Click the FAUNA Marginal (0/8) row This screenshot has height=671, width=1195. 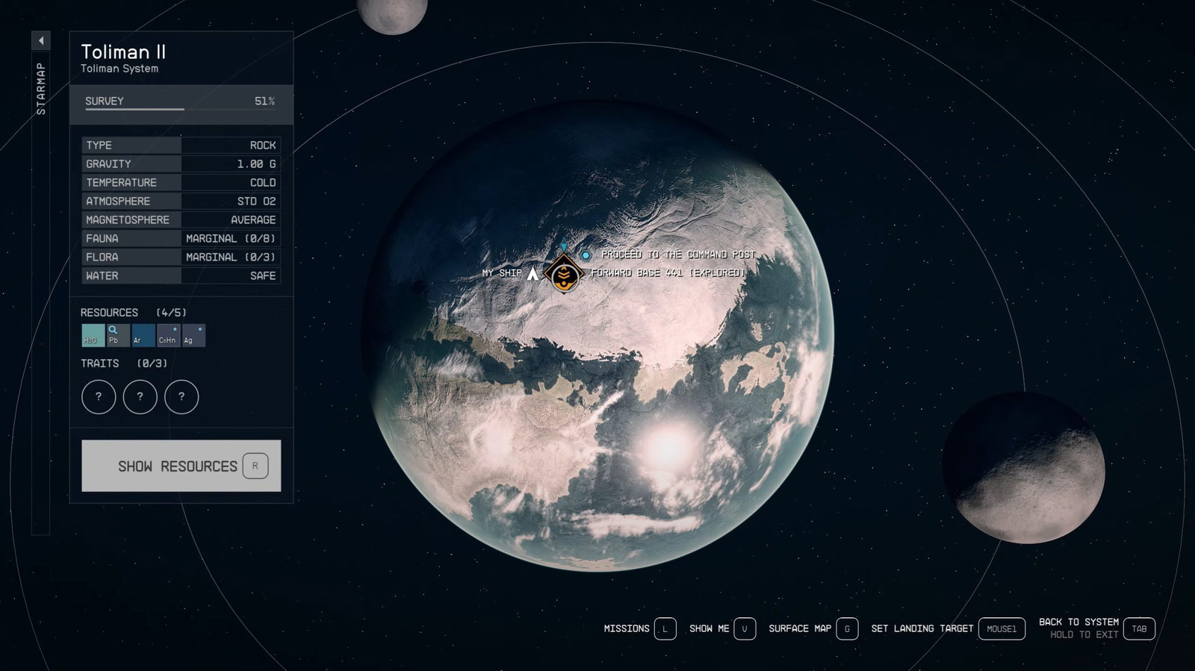point(181,238)
